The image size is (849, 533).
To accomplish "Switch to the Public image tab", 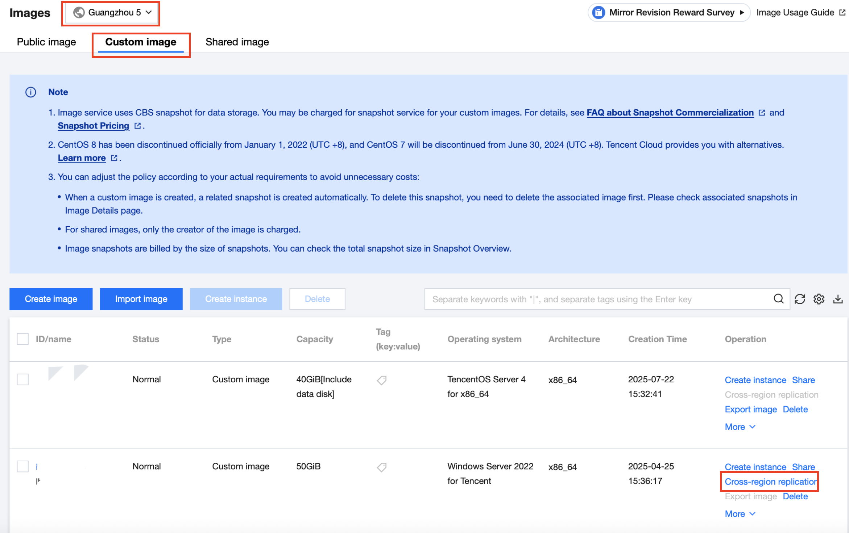I will click(x=46, y=42).
